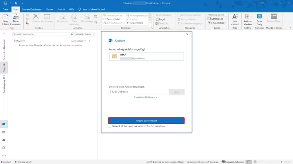Click the Save Copy FileCenter icon

click(x=259, y=19)
